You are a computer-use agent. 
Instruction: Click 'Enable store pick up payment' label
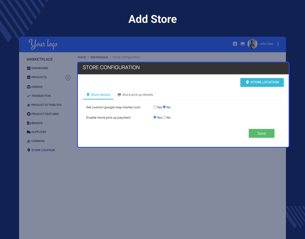(x=108, y=118)
